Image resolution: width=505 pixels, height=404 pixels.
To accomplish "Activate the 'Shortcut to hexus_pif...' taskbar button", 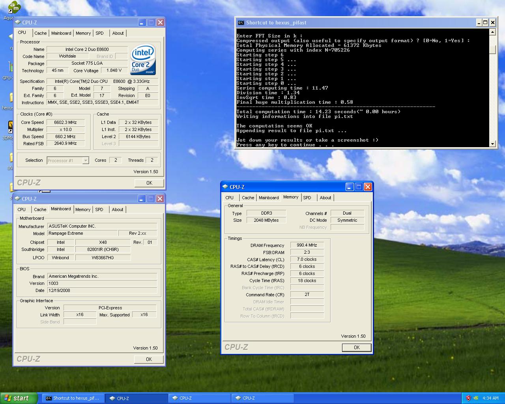I will (73, 398).
